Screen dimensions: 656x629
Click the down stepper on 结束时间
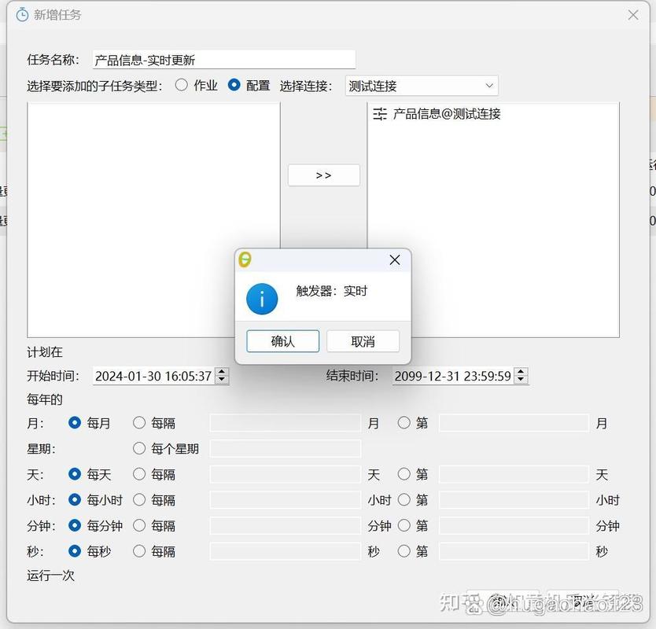coord(521,379)
